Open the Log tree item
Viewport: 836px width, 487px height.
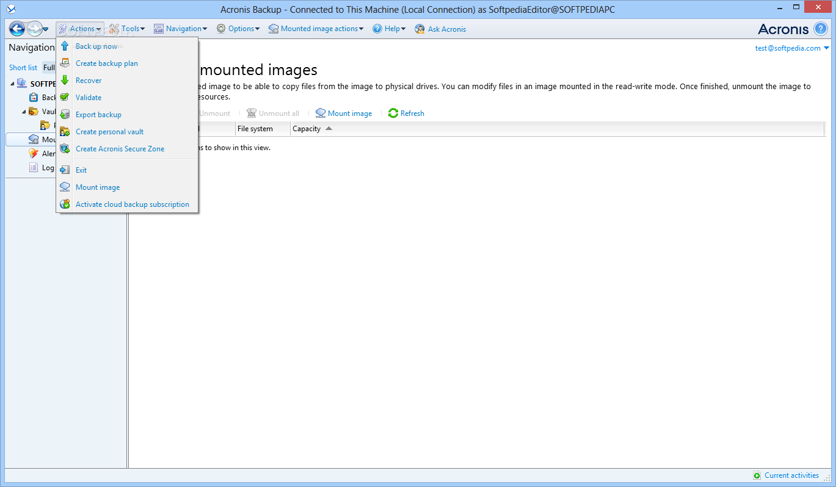pos(42,168)
